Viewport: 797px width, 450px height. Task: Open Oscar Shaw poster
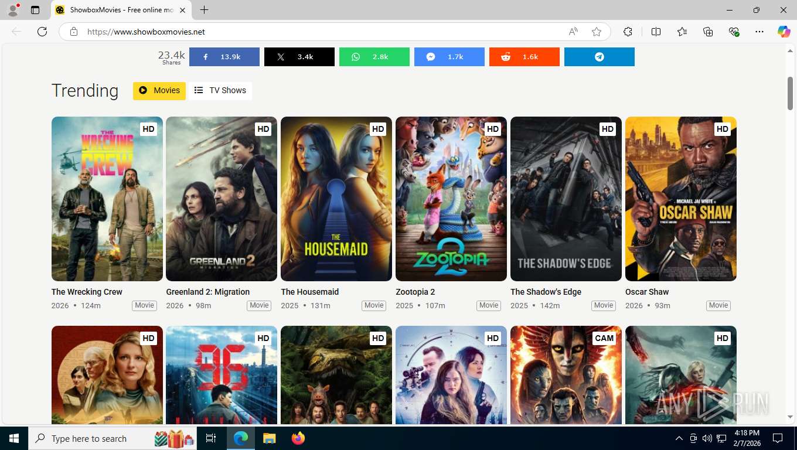[681, 199]
